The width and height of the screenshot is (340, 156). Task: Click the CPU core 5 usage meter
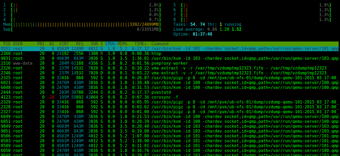pyautogui.click(x=251, y=5)
